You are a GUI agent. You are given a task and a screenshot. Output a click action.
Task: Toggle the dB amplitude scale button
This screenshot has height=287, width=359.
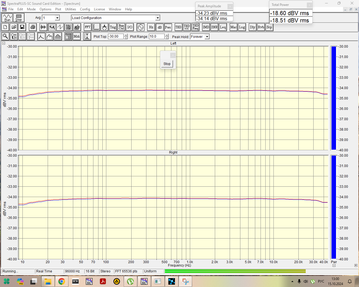[x=160, y=27]
